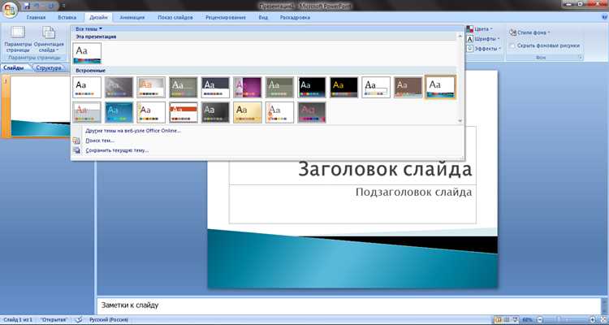This screenshot has height=325, width=609.
Task: Click zoom in plus button
Action: tap(592, 320)
